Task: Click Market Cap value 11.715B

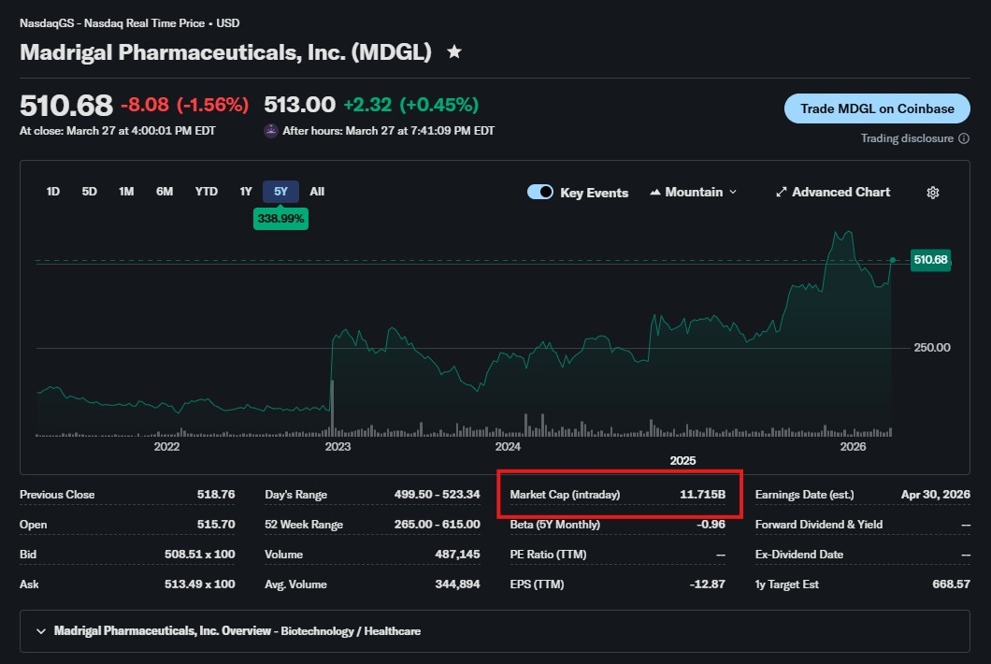Action: coord(702,495)
